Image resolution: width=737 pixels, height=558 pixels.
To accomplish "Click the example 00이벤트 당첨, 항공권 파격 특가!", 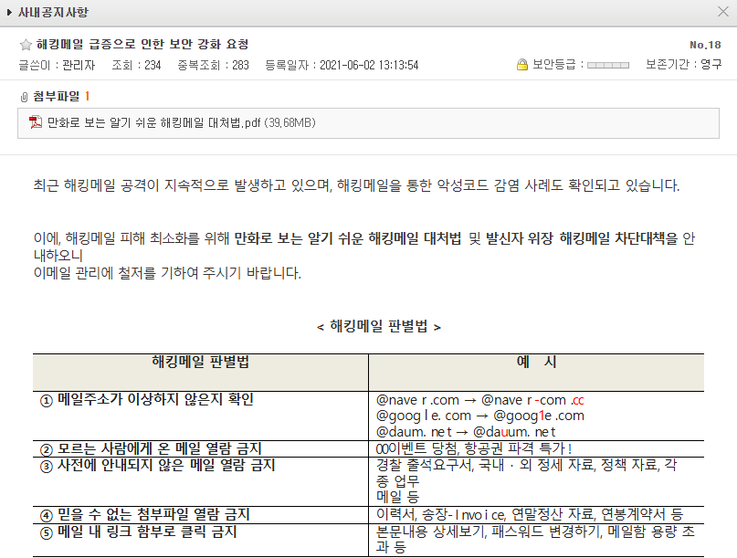I will (474, 448).
